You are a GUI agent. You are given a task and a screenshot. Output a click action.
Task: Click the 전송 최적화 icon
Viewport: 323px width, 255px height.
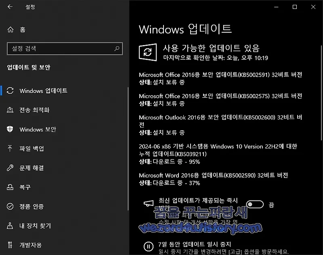[x=10, y=110]
